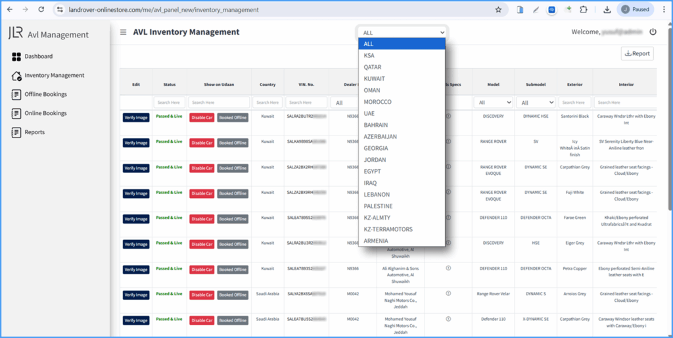Click the hamburger menu icon beside the title
Image resolution: width=673 pixels, height=338 pixels.
[123, 32]
